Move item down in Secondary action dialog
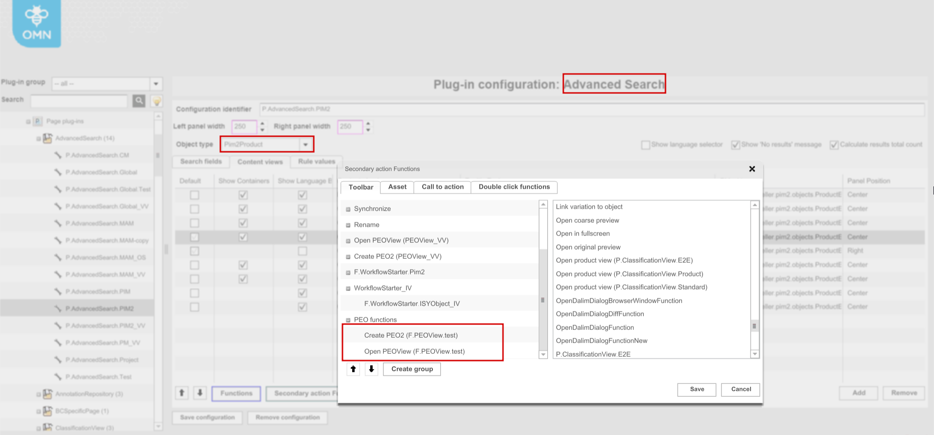This screenshot has width=934, height=435. click(371, 369)
